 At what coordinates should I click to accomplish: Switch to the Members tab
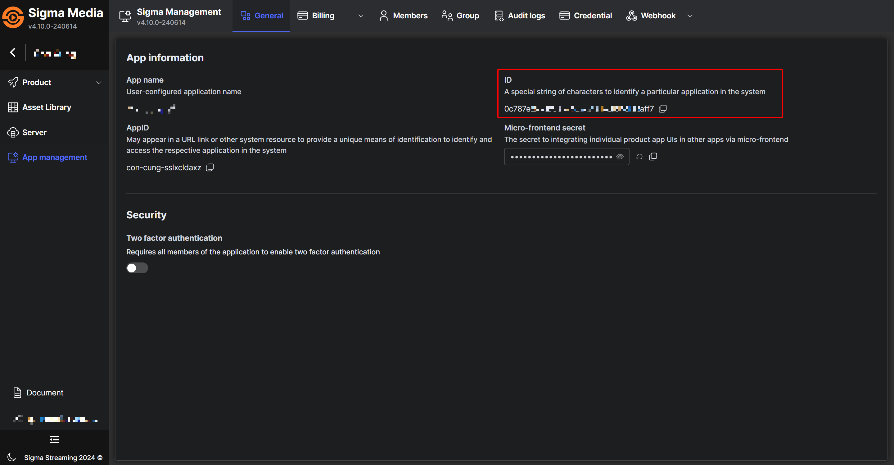tap(403, 16)
